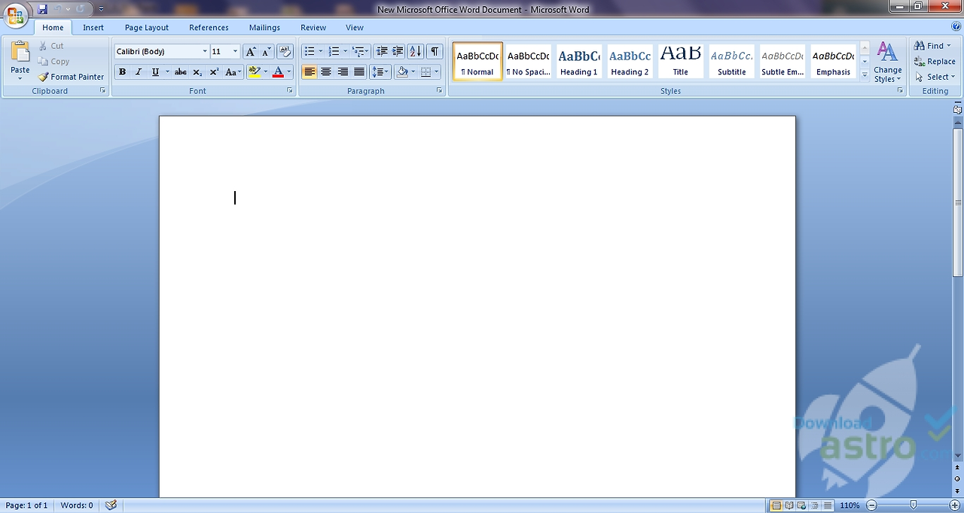964x513 pixels.
Task: Open the Sort dialog icon in Paragraph group
Action: (415, 51)
